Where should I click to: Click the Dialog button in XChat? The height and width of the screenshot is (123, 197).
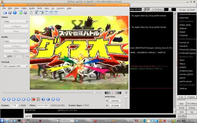point(192,108)
